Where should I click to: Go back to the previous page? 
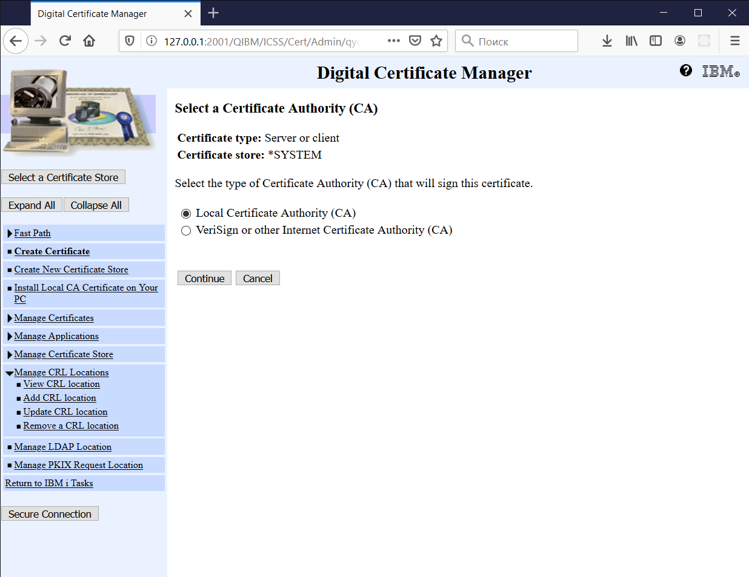[x=16, y=41]
